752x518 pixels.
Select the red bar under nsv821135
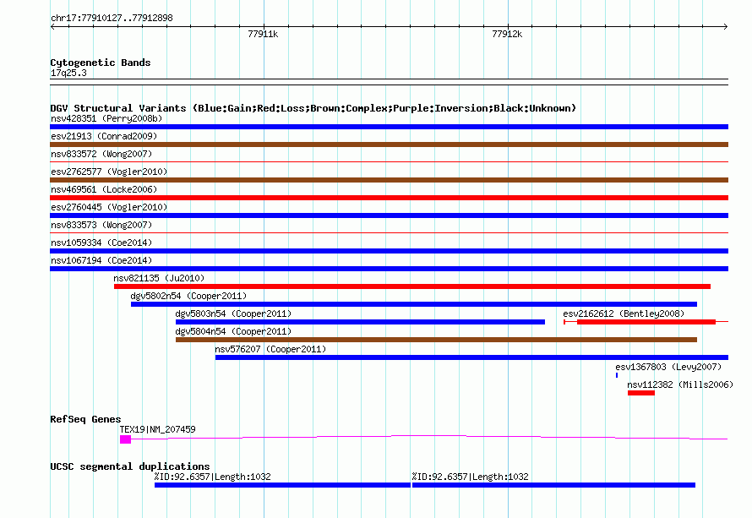coord(412,286)
